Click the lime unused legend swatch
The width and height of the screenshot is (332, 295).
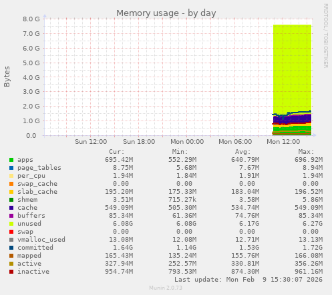[11, 224]
